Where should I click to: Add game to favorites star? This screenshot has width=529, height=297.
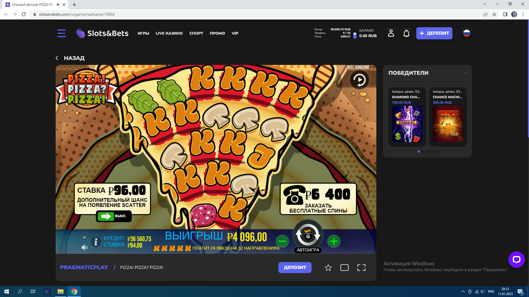(x=328, y=268)
